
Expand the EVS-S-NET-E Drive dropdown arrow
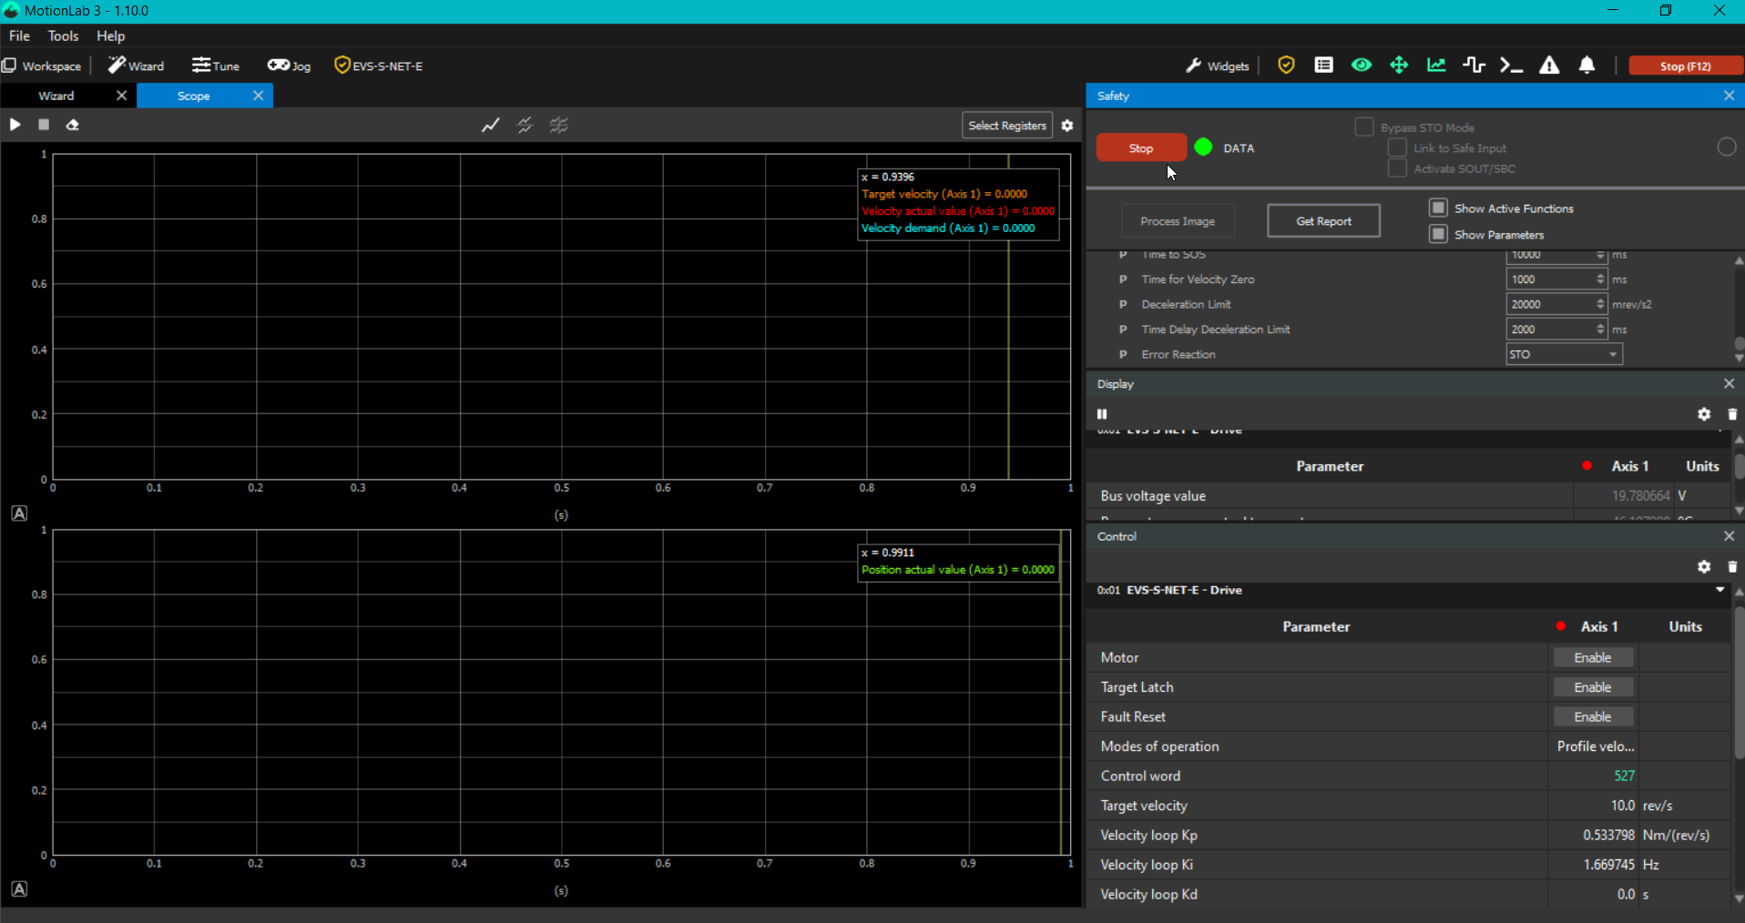point(1719,590)
